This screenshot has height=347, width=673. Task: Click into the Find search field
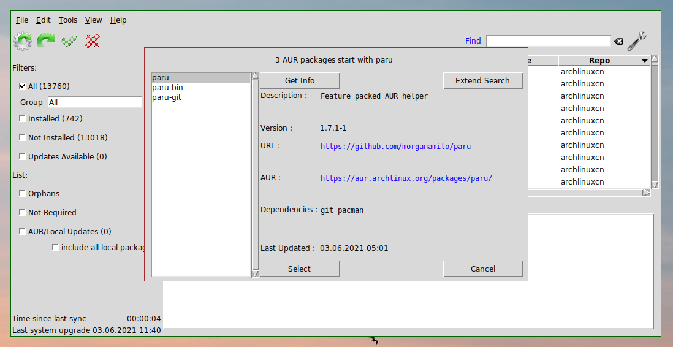coord(548,41)
